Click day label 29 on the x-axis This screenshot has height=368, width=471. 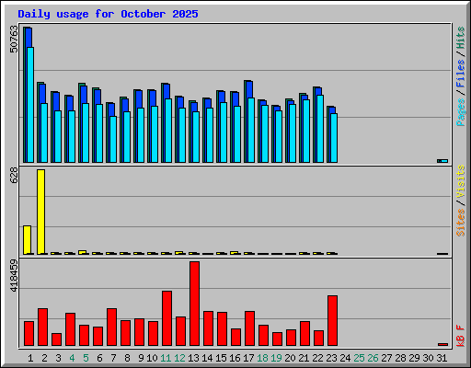coord(414,358)
